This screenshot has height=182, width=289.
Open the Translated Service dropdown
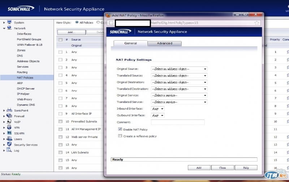(x=179, y=102)
